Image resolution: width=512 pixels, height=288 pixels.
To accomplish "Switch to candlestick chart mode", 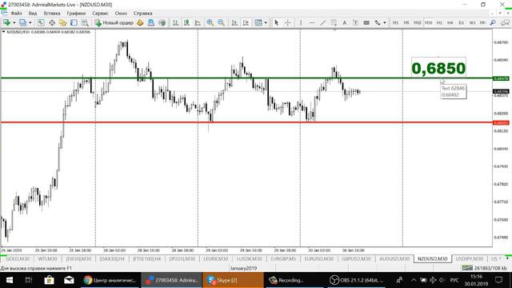I will (186, 22).
